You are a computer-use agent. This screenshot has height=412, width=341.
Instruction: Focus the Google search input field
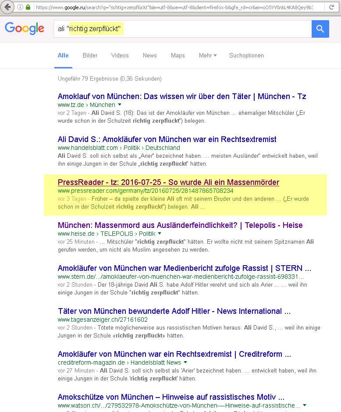point(183,28)
